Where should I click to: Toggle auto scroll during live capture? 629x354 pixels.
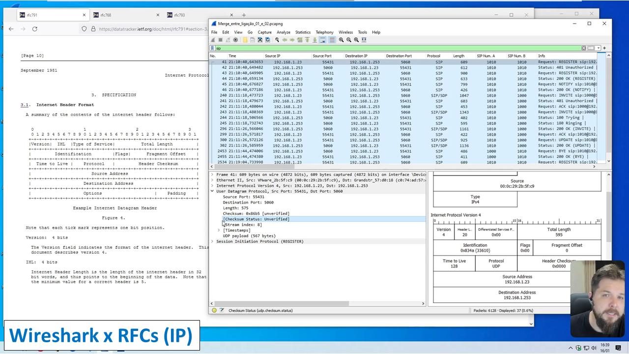[322, 40]
